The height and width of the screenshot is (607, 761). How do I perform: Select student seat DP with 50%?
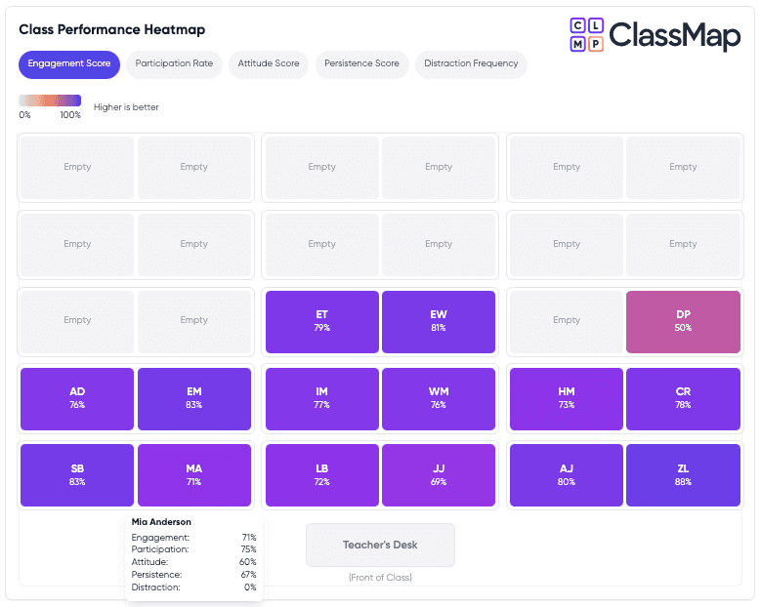click(683, 321)
